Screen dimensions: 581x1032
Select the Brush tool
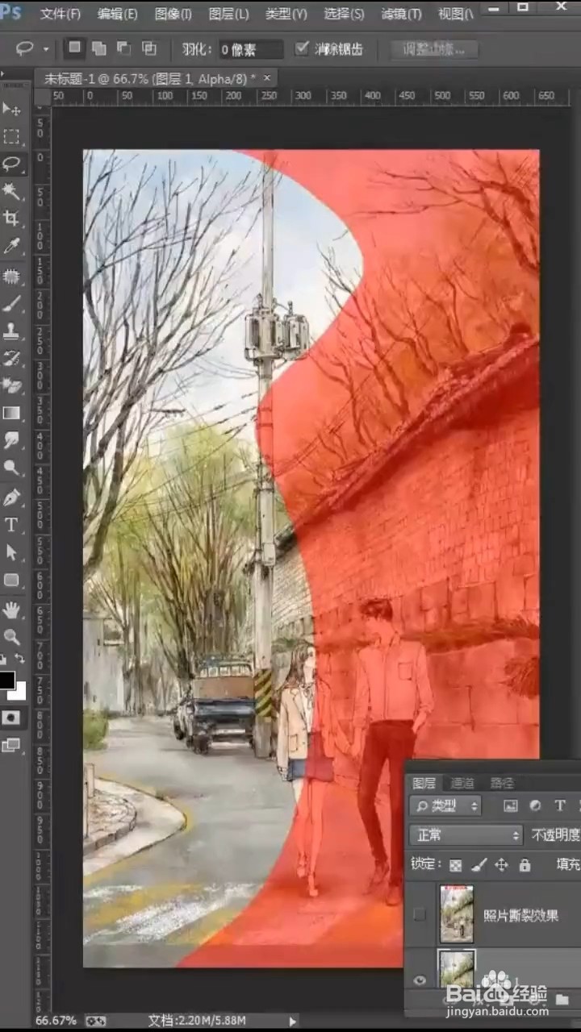[x=11, y=304]
